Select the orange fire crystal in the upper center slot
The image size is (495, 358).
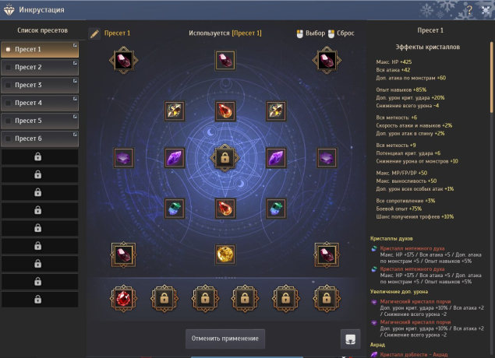click(x=225, y=111)
